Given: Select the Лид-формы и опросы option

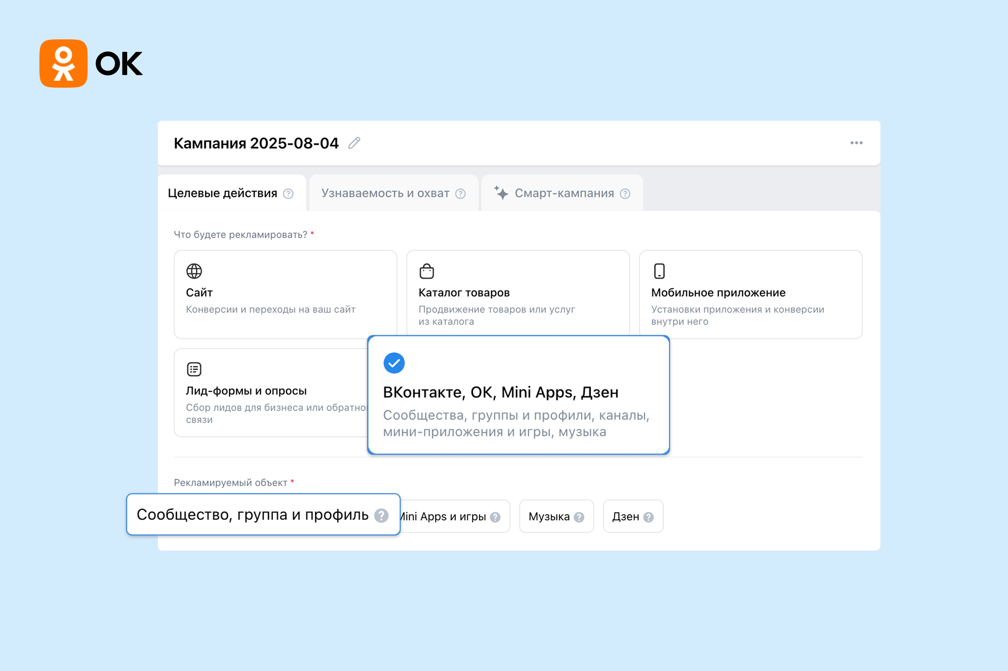Looking at the screenshot, I should (x=271, y=392).
